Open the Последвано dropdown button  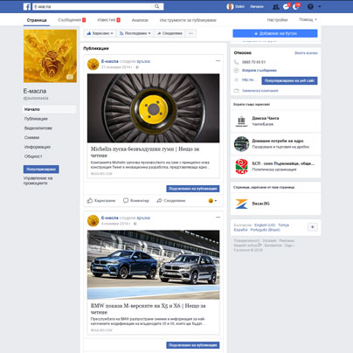pyautogui.click(x=135, y=33)
